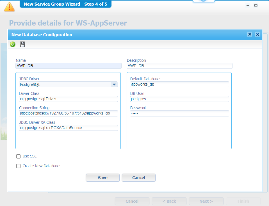Click the Cancel button in the dialog
This screenshot has width=269, height=206.
click(x=138, y=178)
